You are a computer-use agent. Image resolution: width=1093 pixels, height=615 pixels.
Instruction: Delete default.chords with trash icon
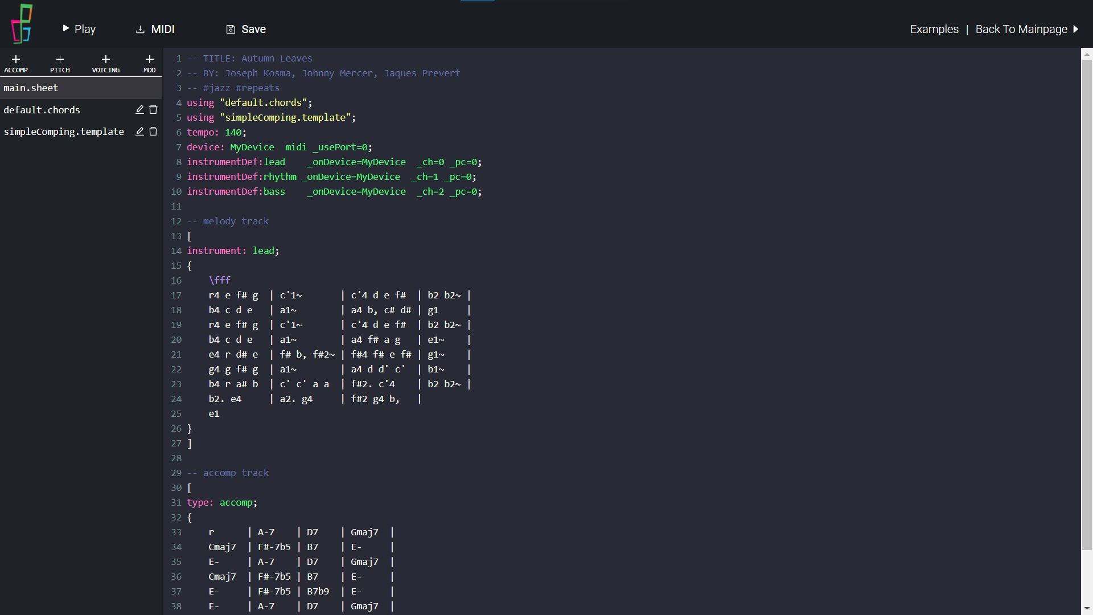[153, 109]
